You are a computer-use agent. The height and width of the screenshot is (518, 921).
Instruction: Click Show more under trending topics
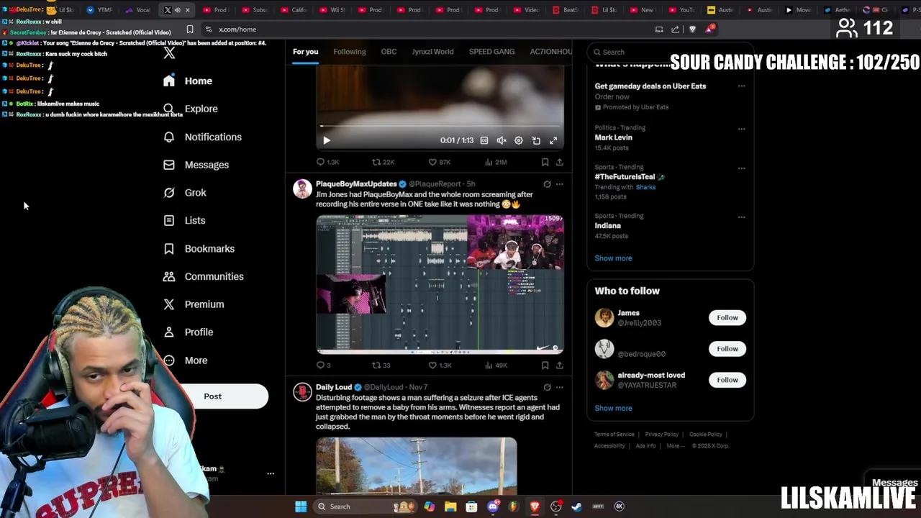point(613,258)
